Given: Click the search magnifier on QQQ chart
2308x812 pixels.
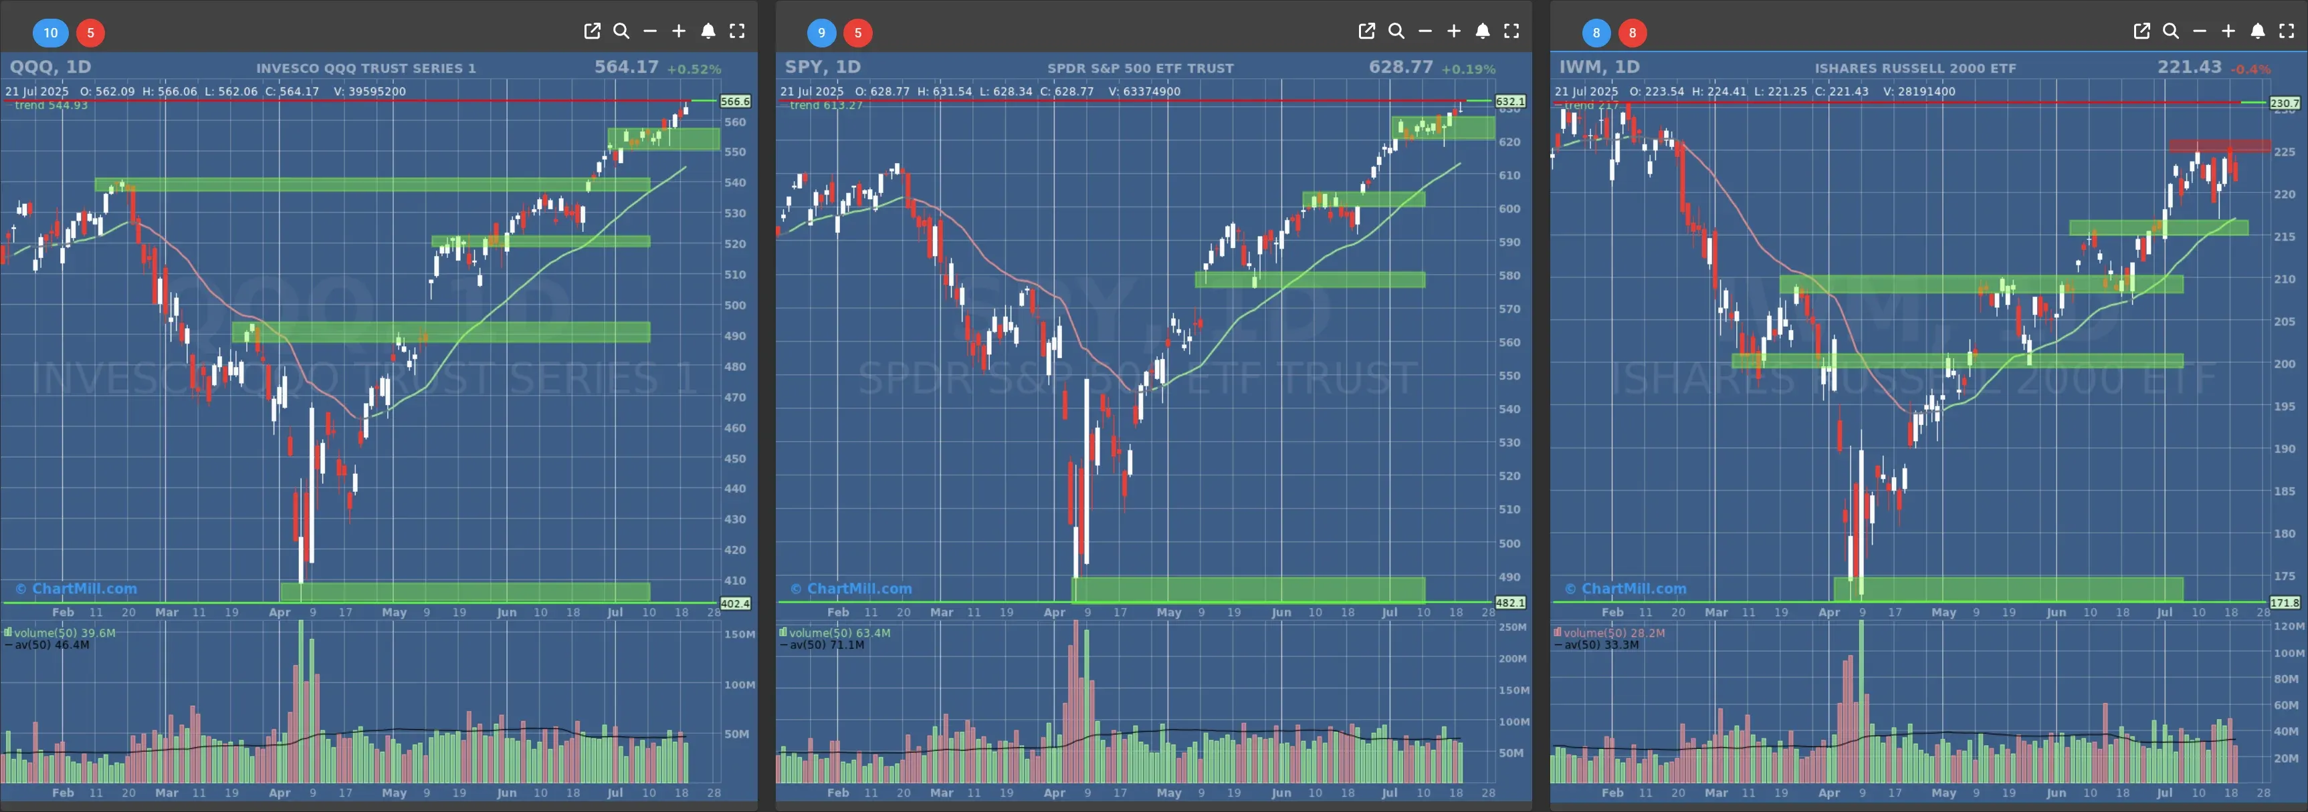Looking at the screenshot, I should 621,31.
